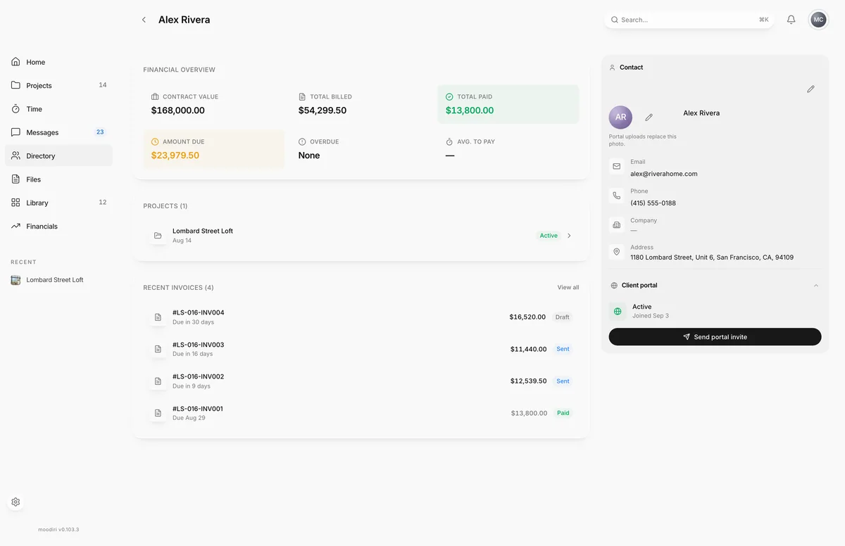Click the address location pin icon
The height and width of the screenshot is (546, 845).
617,252
